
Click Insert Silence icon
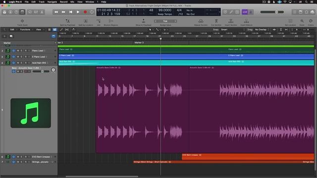pos(246,21)
